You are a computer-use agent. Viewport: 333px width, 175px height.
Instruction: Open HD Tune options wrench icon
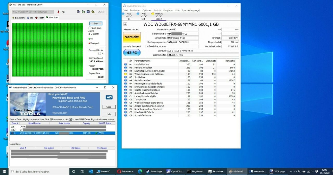[93, 12]
